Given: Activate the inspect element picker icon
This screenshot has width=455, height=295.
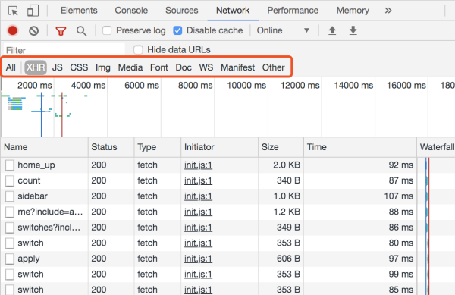Looking at the screenshot, I should coord(13,11).
